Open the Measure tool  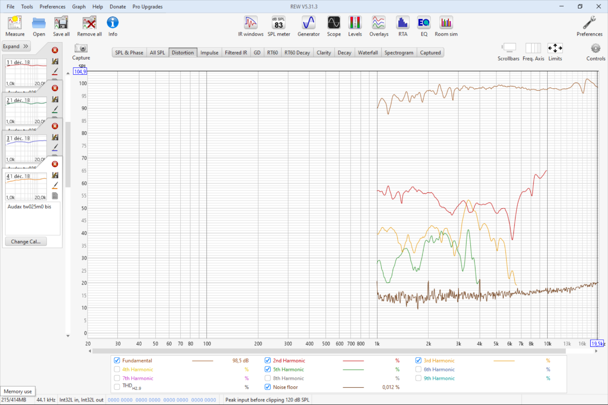click(15, 26)
